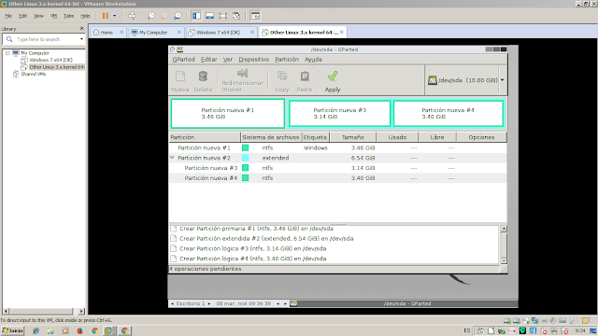598x336 pixels.
Task: Toggle checkbox for Crear Partición lógica #4 operation
Action: (x=174, y=259)
